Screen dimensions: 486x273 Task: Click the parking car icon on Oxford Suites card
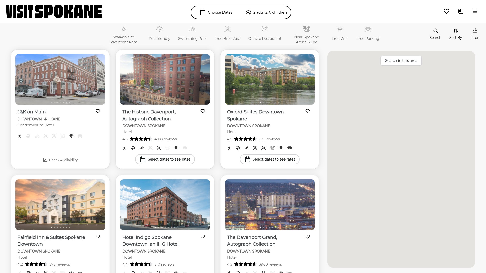point(290,148)
